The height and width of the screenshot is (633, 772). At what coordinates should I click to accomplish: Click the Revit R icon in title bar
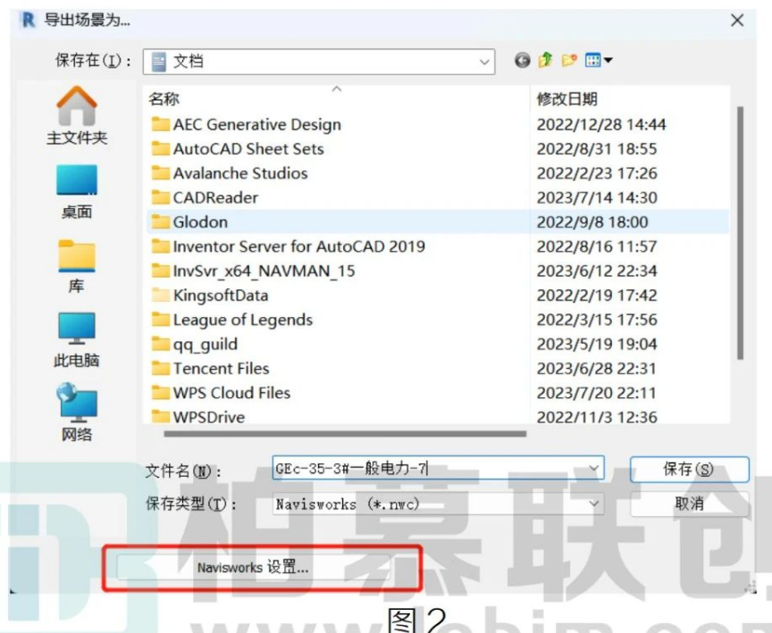pyautogui.click(x=29, y=21)
